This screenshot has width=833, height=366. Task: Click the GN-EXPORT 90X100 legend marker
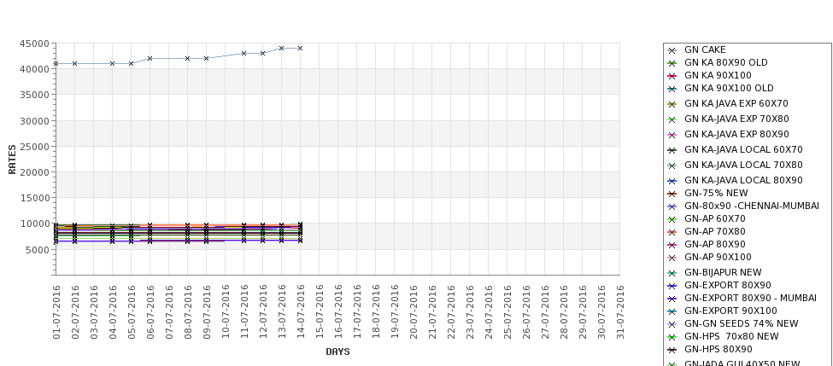(x=672, y=311)
